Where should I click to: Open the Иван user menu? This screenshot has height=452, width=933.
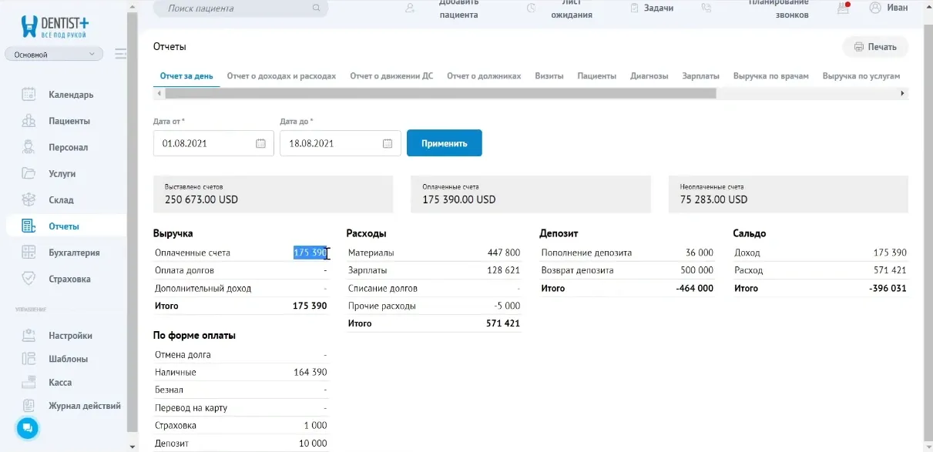click(x=888, y=8)
